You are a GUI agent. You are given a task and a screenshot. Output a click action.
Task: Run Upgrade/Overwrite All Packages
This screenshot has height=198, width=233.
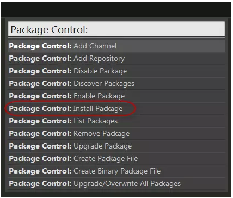(x=116, y=184)
